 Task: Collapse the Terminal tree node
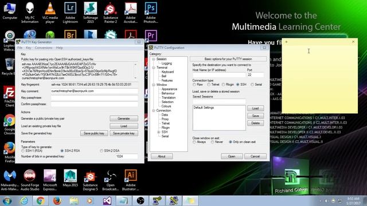coord(154,68)
